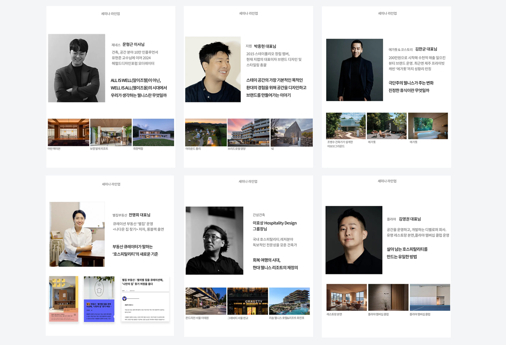Click the 조병수 건축가 어보브그라운드 photo
506x345 pixels.
[346, 126]
